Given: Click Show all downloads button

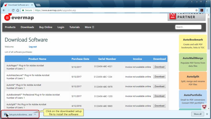Looking at the screenshot, I should [x=198, y=114].
